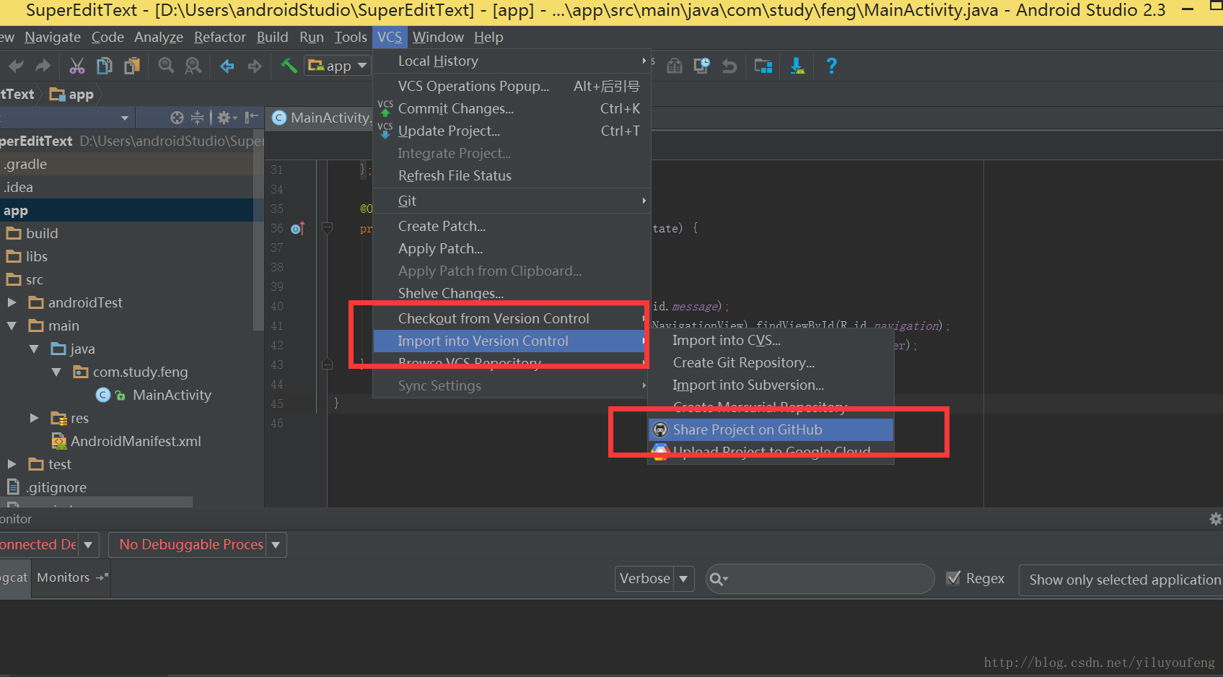Viewport: 1223px width, 677px height.
Task: Navigate forward with the gray arrow
Action: pos(255,66)
